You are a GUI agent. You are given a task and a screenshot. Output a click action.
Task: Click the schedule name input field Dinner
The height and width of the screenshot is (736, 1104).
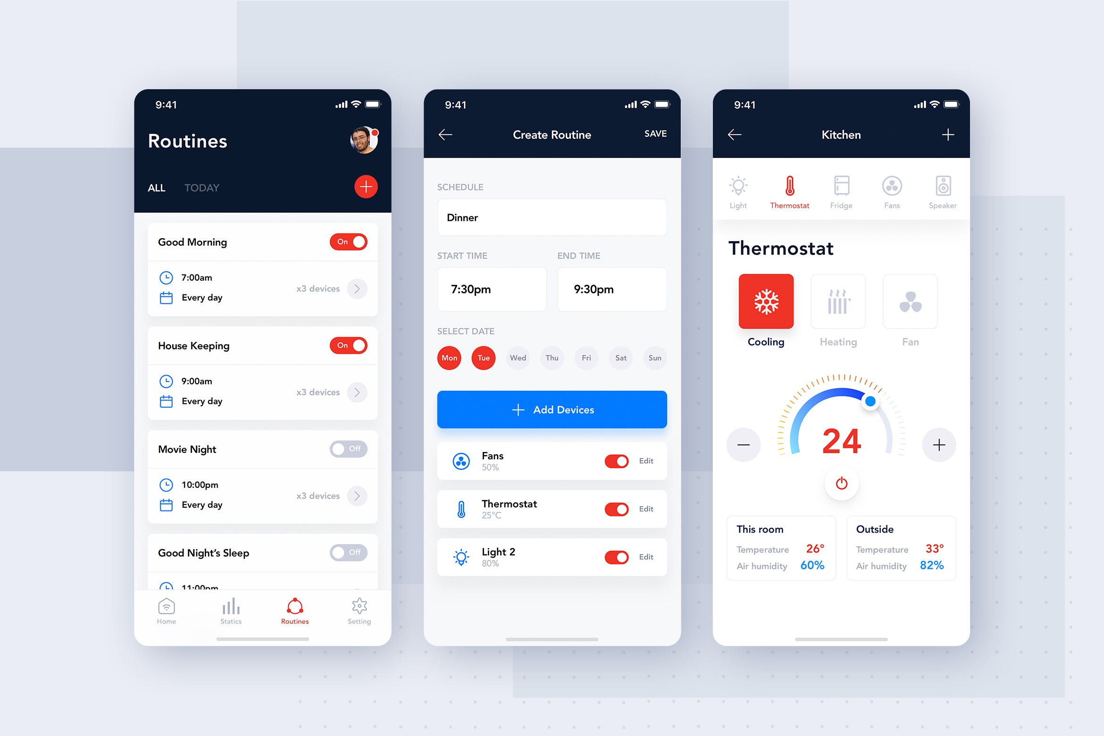[x=551, y=217]
